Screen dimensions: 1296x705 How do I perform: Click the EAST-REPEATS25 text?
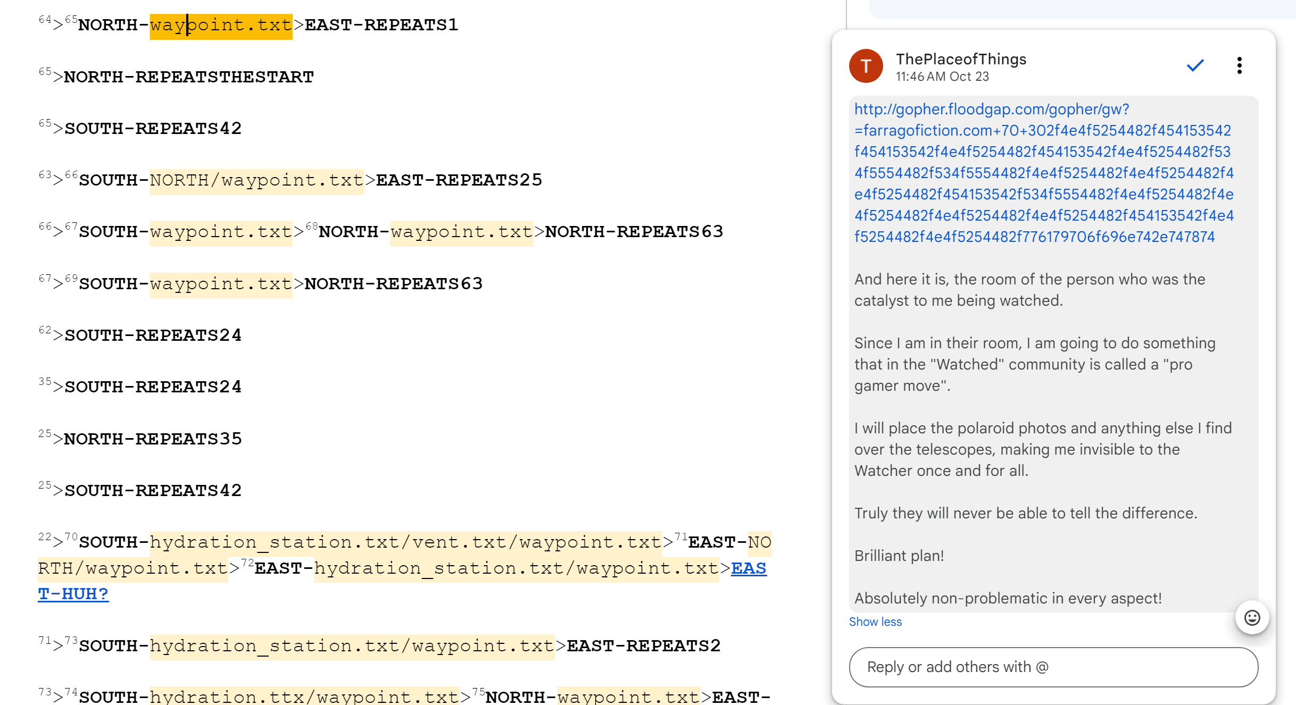459,180
